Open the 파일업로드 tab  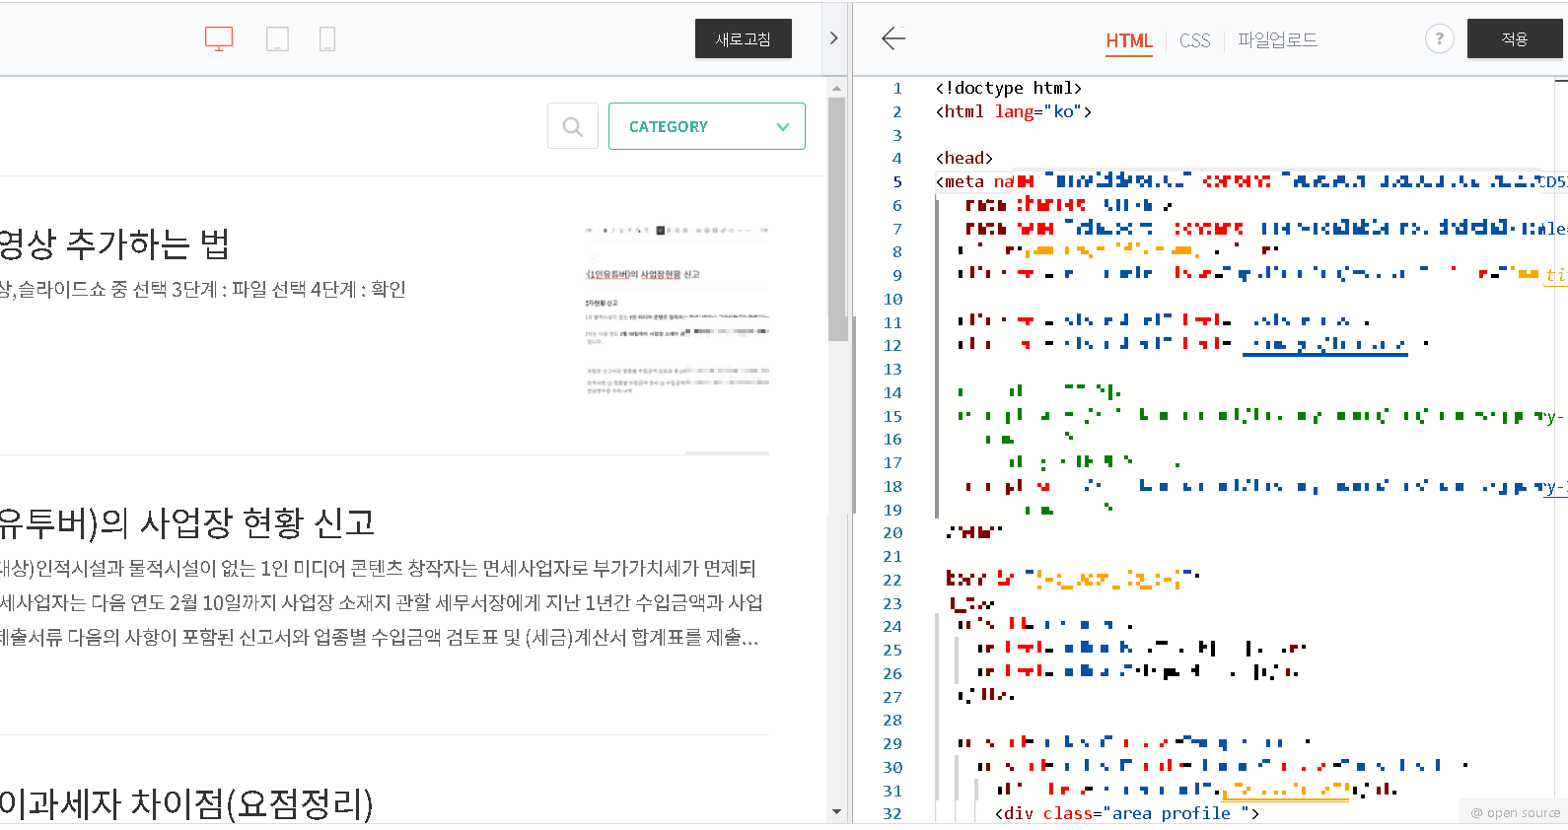[1277, 40]
